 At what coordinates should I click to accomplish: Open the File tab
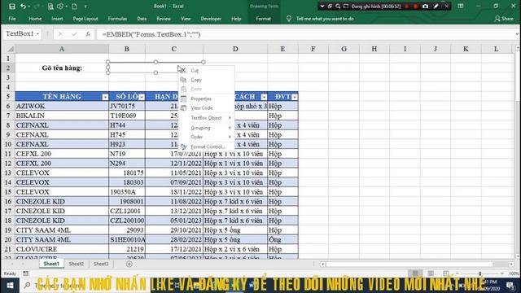coord(12,19)
